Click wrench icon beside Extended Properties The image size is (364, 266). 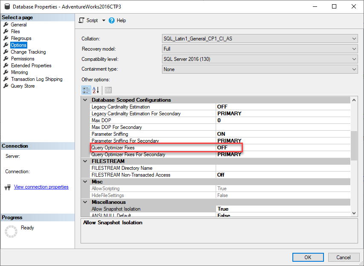[6, 66]
